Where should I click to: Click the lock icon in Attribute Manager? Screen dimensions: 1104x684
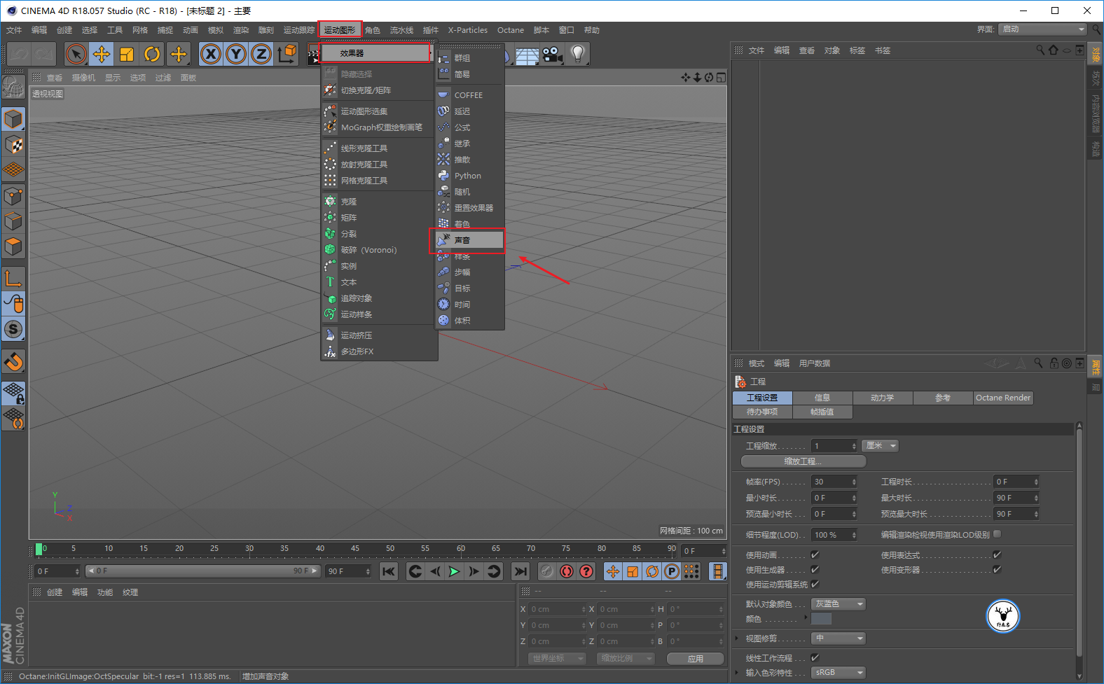click(x=1054, y=363)
